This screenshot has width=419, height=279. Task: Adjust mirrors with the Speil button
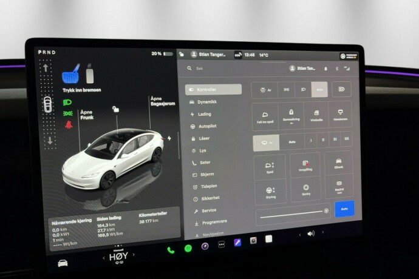(x=270, y=167)
